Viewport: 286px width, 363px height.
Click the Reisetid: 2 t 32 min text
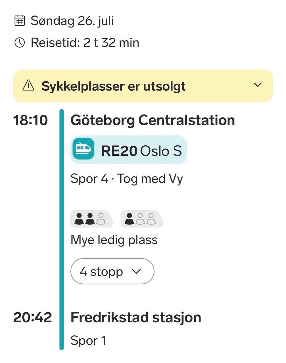click(x=85, y=43)
